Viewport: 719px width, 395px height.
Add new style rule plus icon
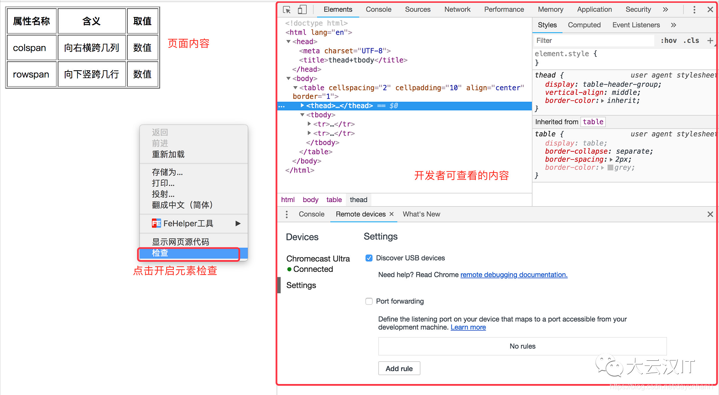[x=710, y=41]
